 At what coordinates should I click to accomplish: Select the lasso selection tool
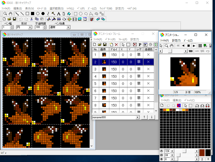86,14
